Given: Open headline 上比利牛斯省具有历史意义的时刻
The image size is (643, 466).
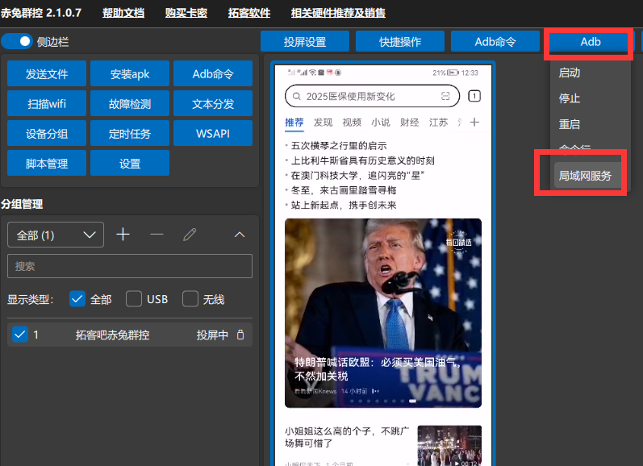Looking at the screenshot, I should (362, 160).
